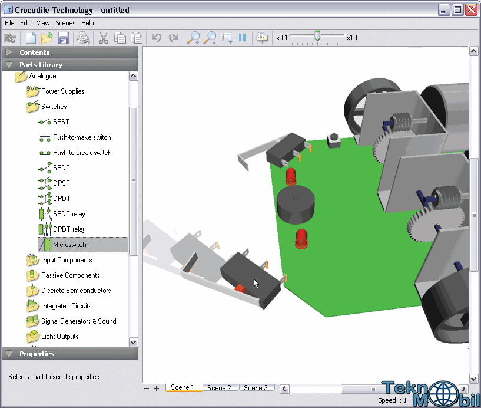Pause the simulation
The width and height of the screenshot is (481, 408).
pyautogui.click(x=243, y=38)
